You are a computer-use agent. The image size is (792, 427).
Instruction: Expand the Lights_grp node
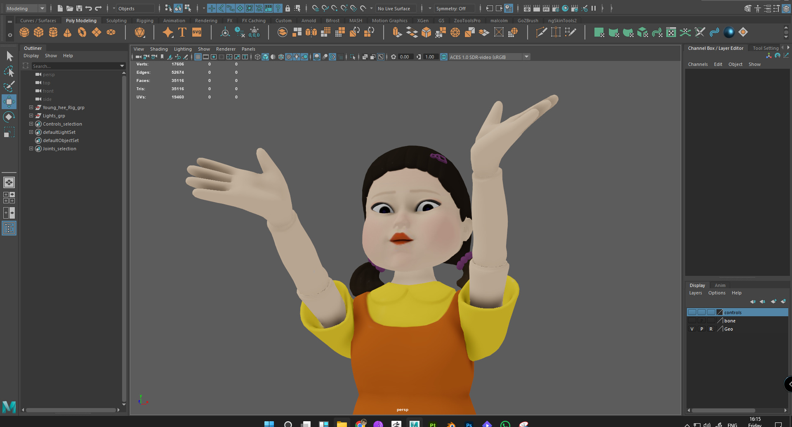[x=31, y=116]
